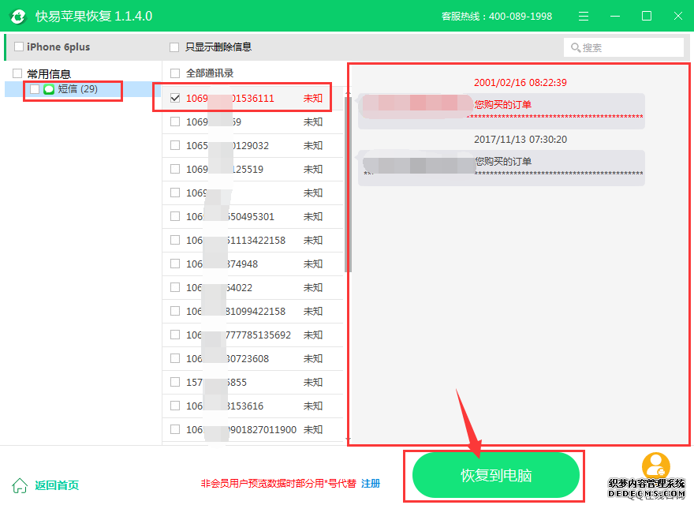Image resolution: width=694 pixels, height=505 pixels.
Task: Select contact row ending 3153616
Action: coord(252,406)
